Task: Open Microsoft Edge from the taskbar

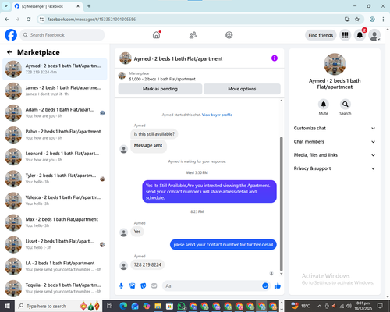Action: point(123,306)
